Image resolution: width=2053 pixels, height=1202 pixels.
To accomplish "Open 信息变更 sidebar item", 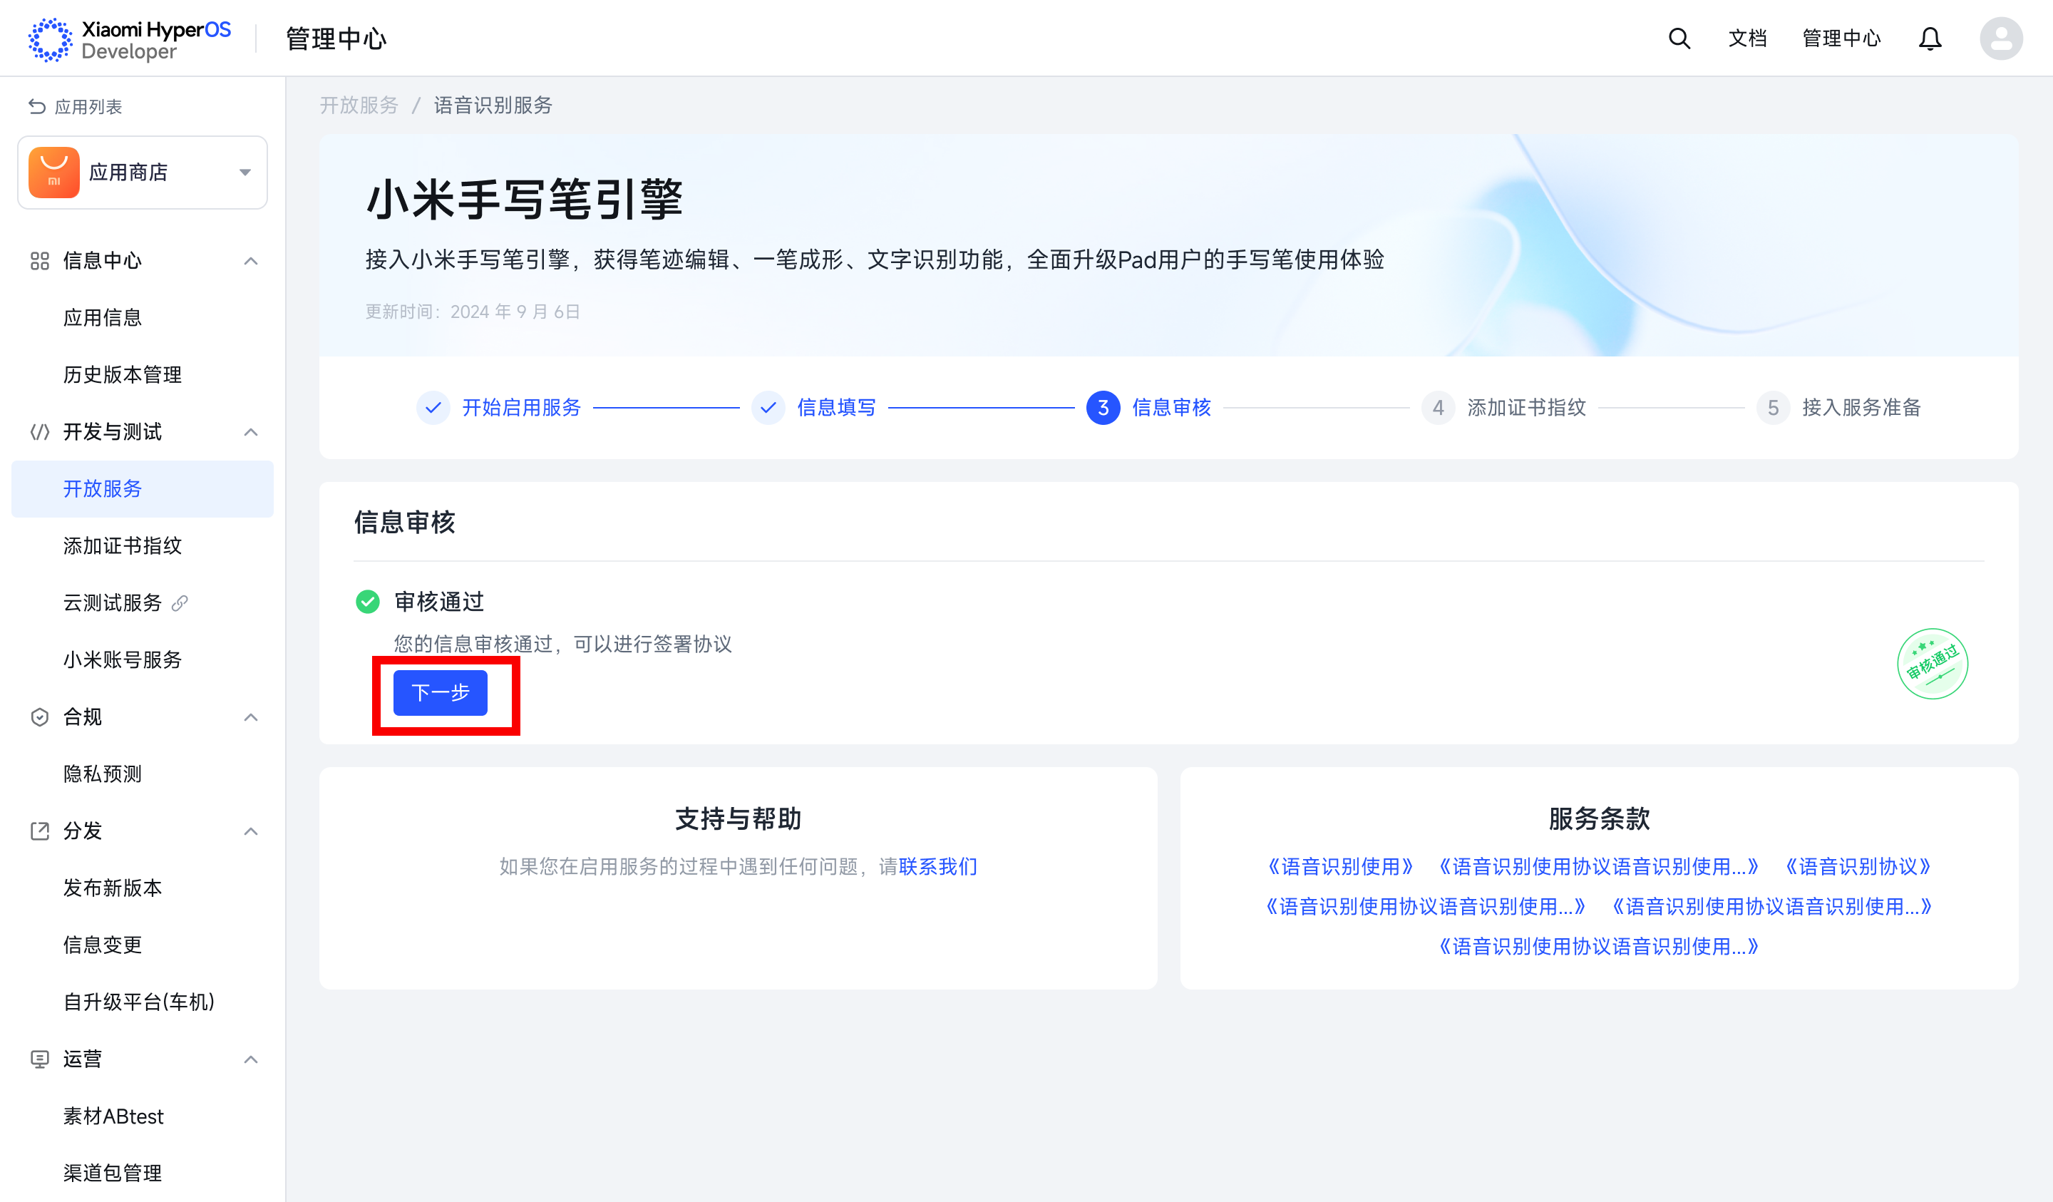I will tap(143, 945).
